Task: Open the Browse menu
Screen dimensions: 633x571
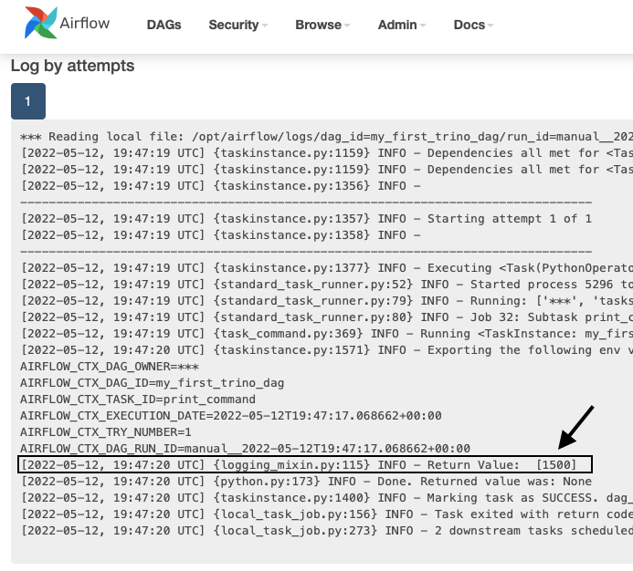Action: pos(318,25)
